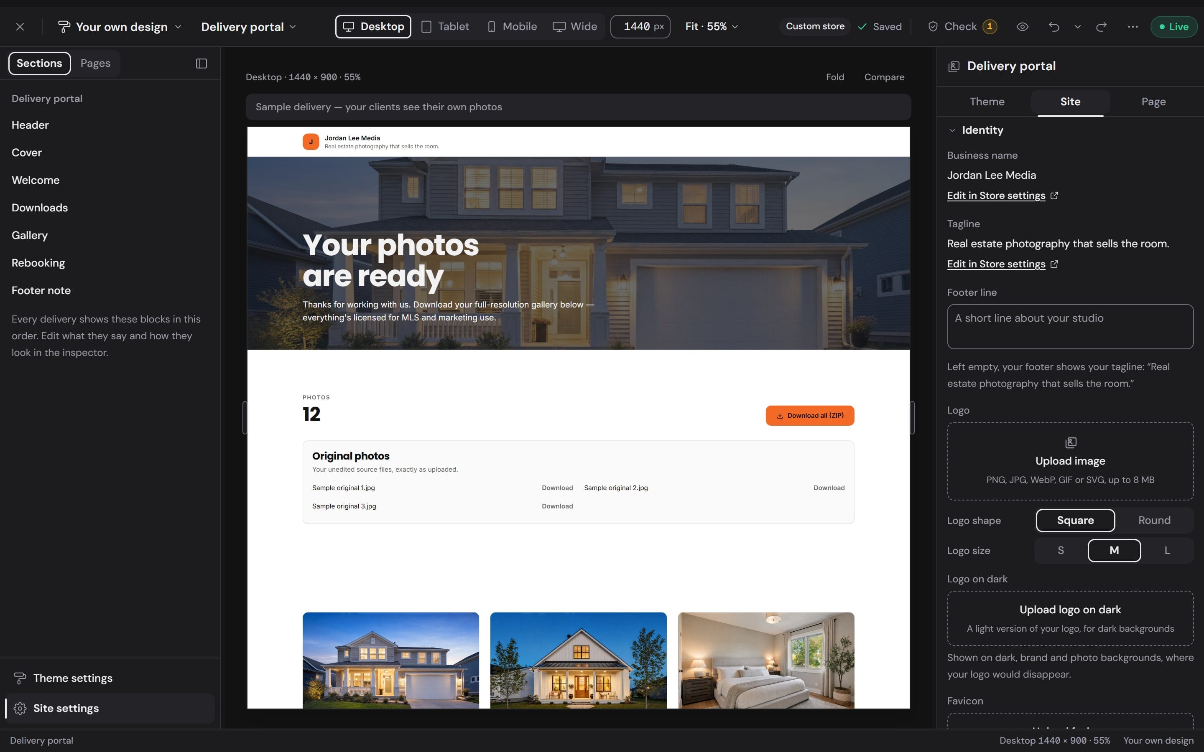The height and width of the screenshot is (752, 1204).
Task: Open the Your own design dropdown
Action: point(120,27)
